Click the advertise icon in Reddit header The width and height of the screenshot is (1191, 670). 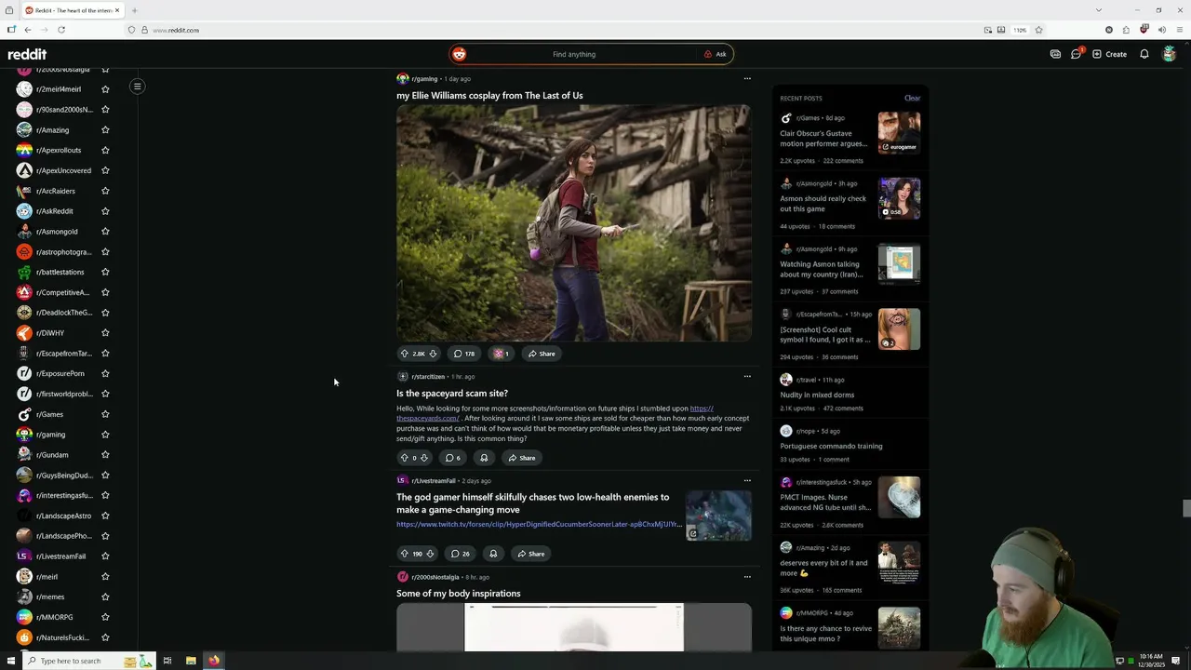click(1055, 54)
